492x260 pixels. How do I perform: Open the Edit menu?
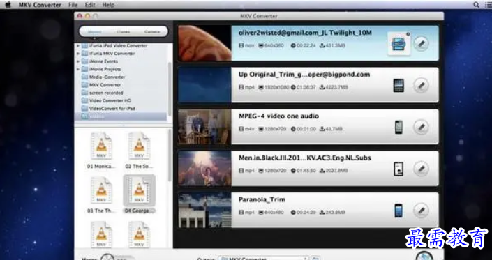tap(90, 5)
